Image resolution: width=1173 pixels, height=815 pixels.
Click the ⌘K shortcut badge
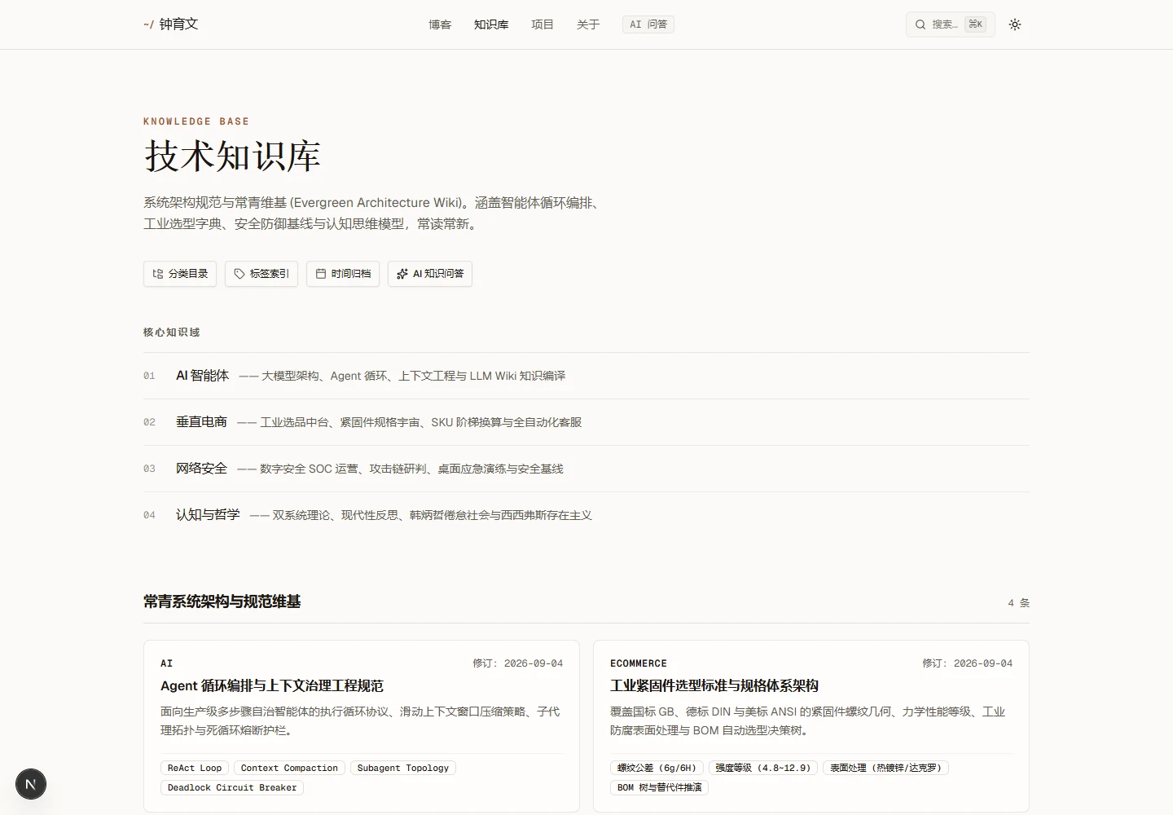coord(975,24)
